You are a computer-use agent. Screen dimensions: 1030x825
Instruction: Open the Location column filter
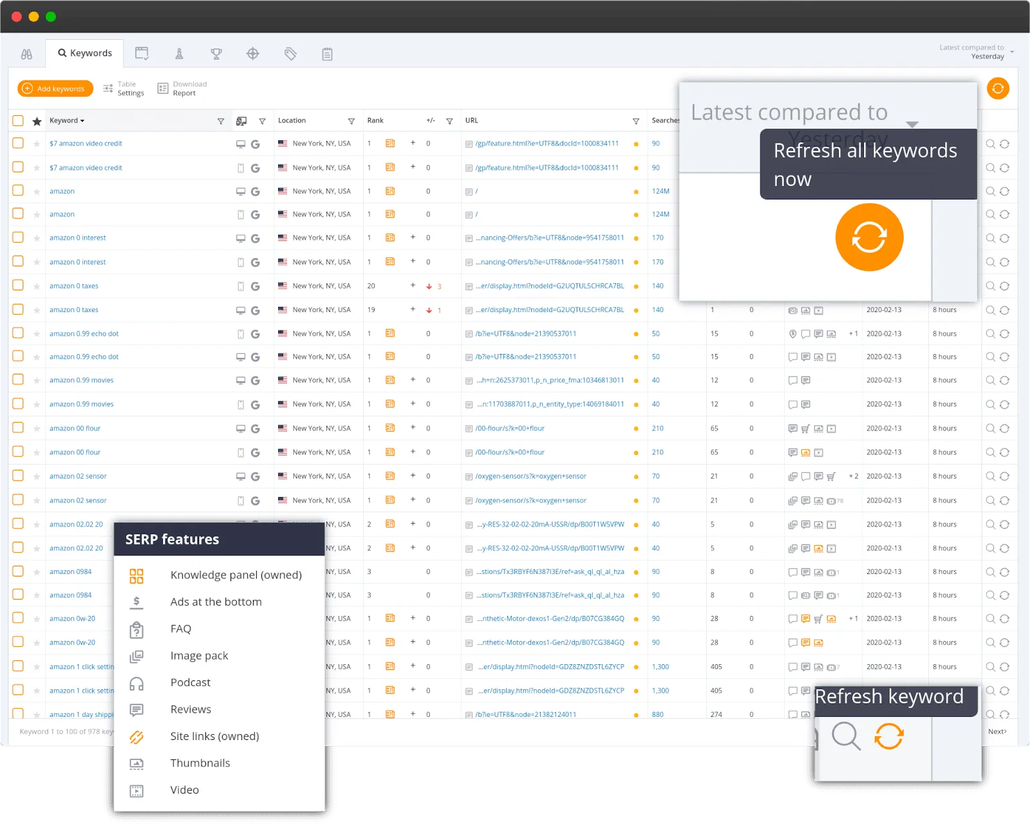(x=352, y=120)
